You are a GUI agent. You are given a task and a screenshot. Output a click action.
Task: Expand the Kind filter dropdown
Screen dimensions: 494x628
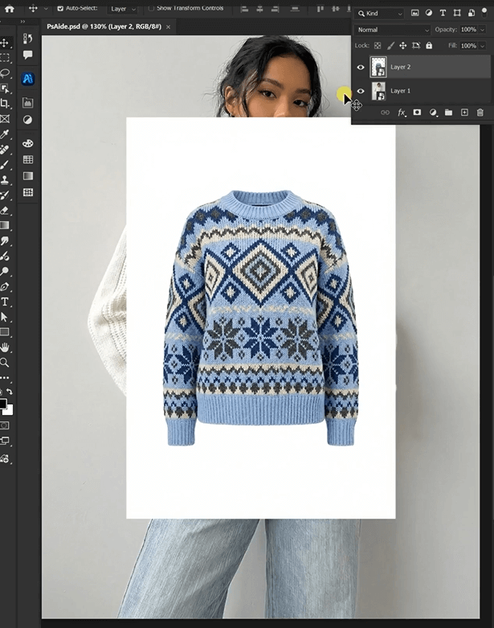[x=380, y=14]
